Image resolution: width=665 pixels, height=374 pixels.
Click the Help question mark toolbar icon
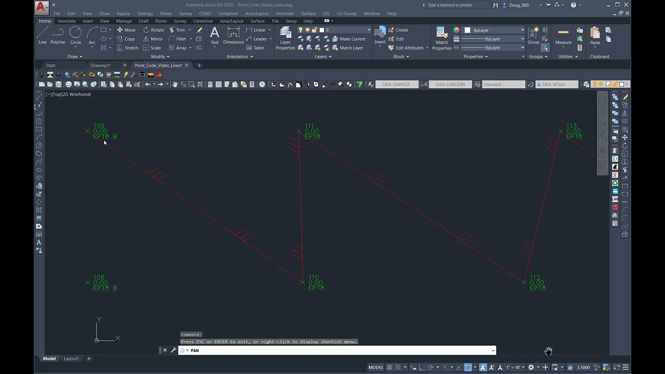(x=262, y=84)
